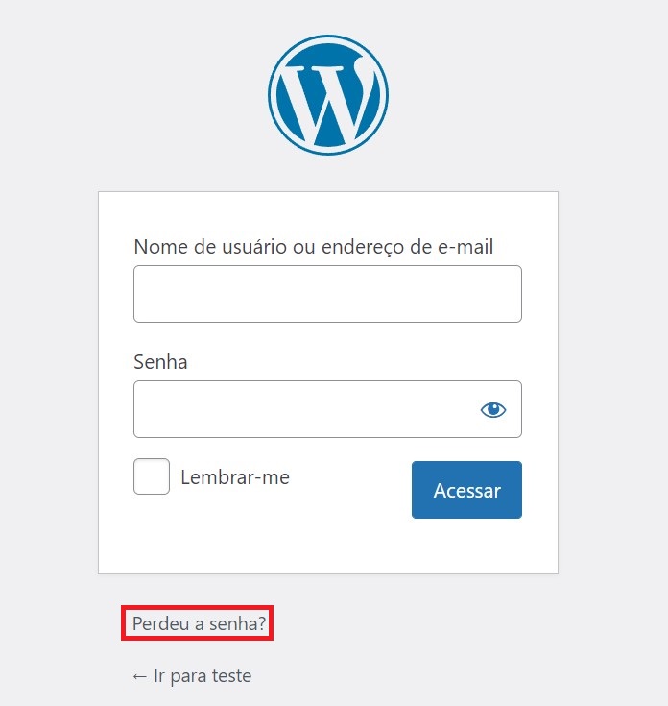Click the Nome de usuário ou endereço de e-mail label
Image resolution: width=668 pixels, height=706 pixels.
click(314, 247)
